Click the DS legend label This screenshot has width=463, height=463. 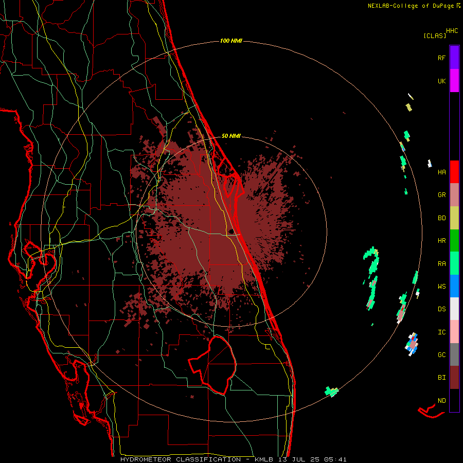click(441, 309)
